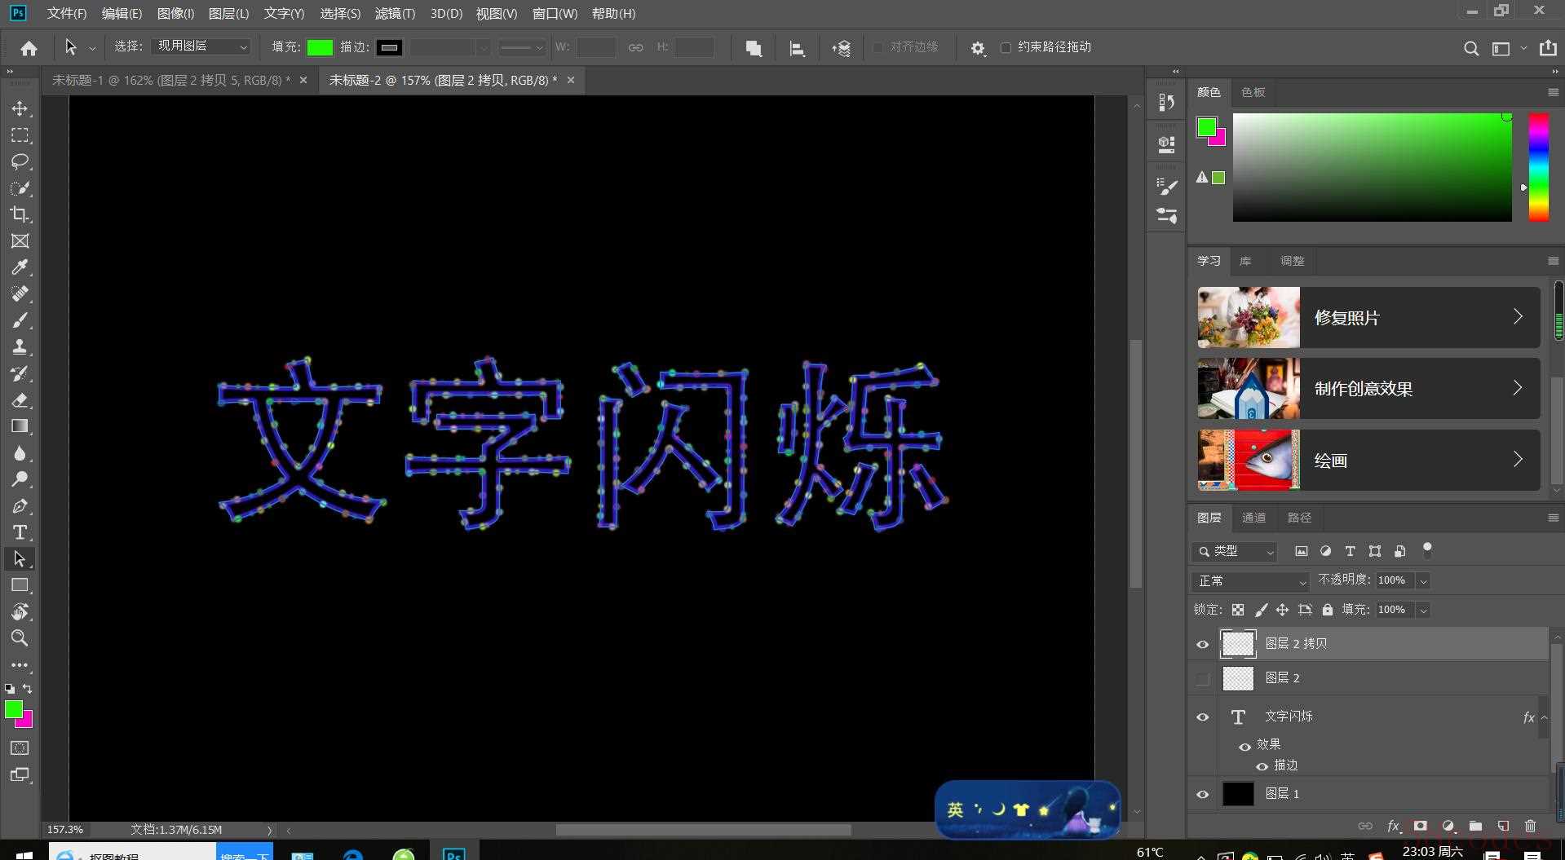Open the blend mode 正常 dropdown
The height and width of the screenshot is (860, 1565).
[1249, 580]
